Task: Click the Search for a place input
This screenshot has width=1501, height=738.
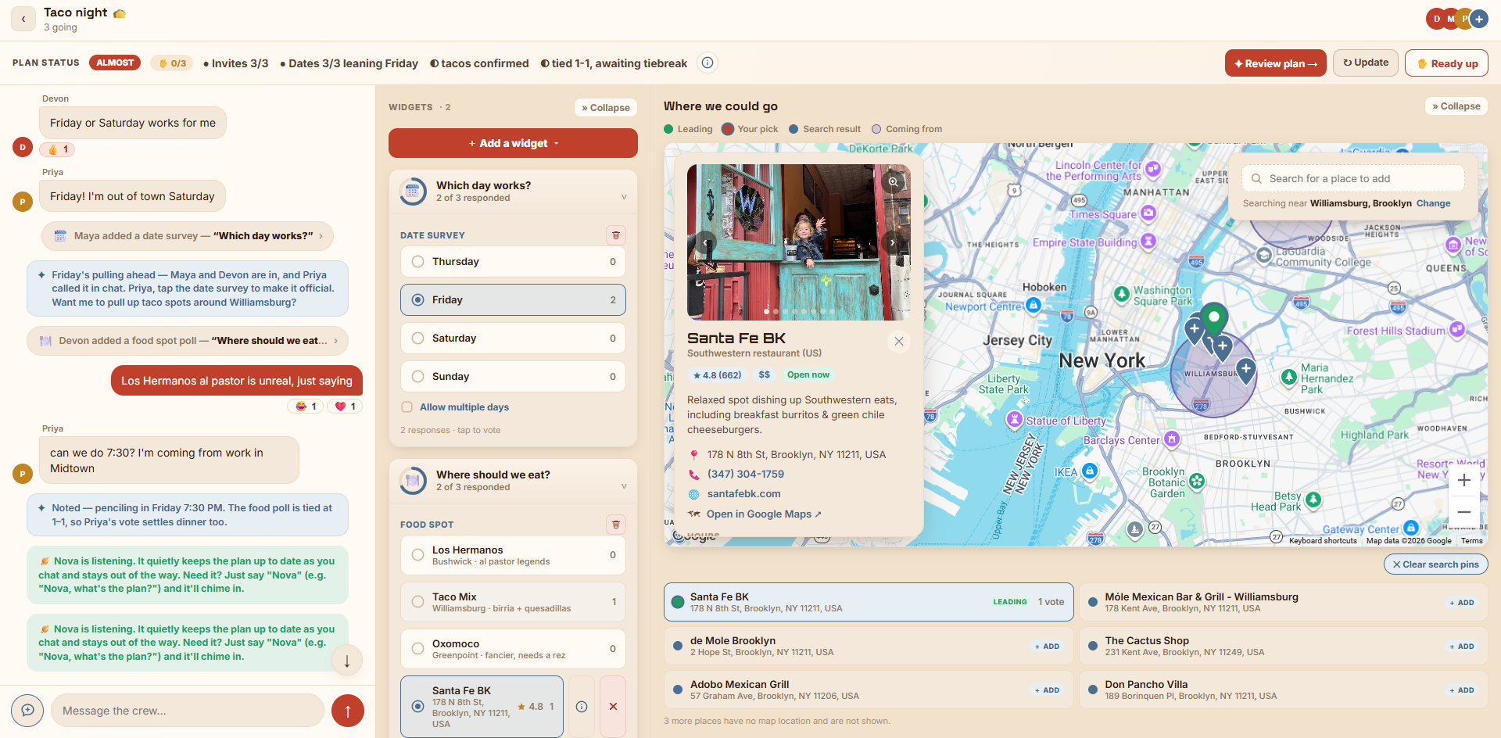Action: click(1352, 178)
